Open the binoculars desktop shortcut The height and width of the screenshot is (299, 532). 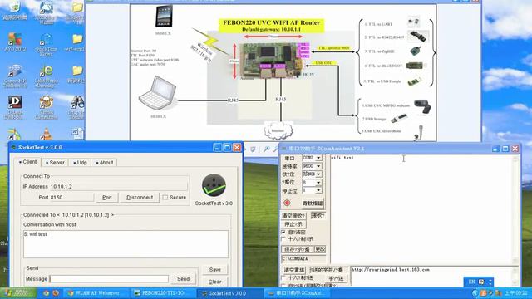tap(77, 108)
